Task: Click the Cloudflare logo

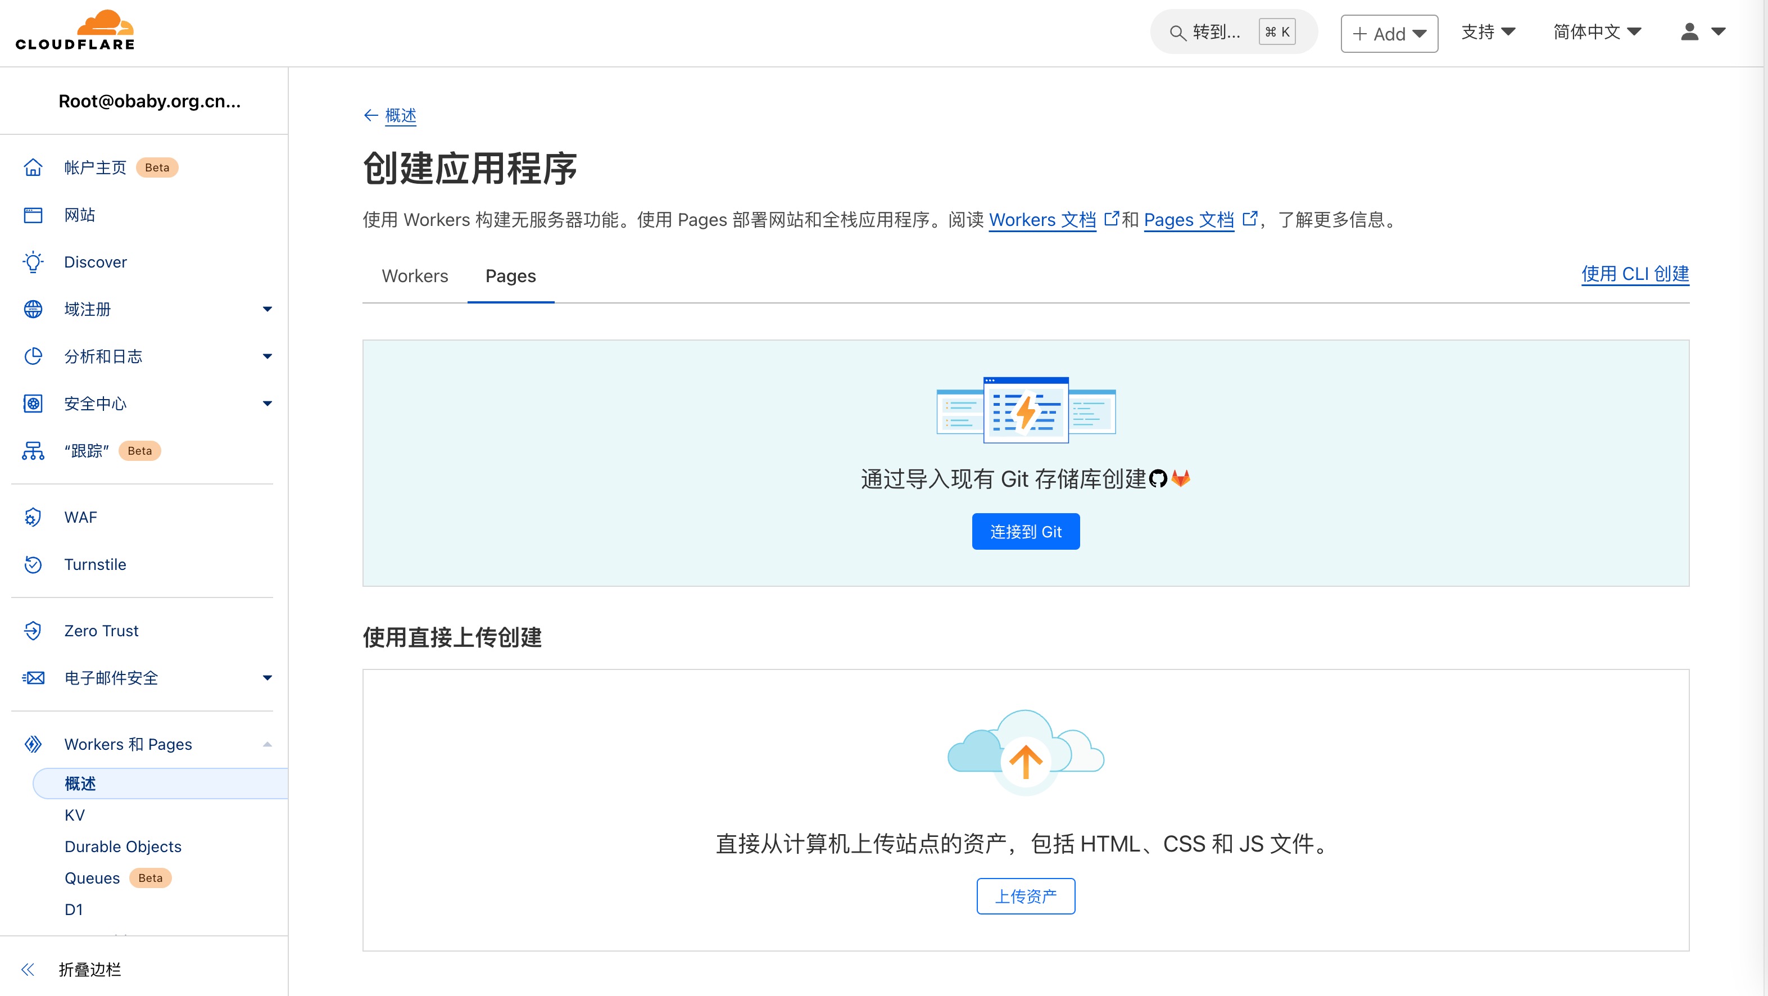Action: pos(75,31)
